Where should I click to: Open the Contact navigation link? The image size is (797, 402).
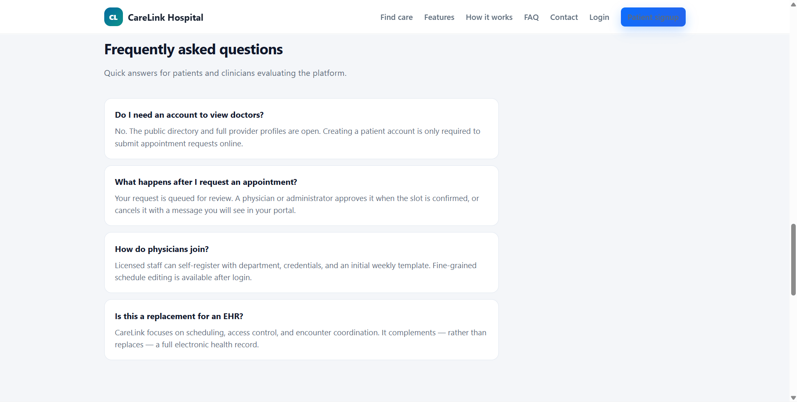click(x=564, y=17)
